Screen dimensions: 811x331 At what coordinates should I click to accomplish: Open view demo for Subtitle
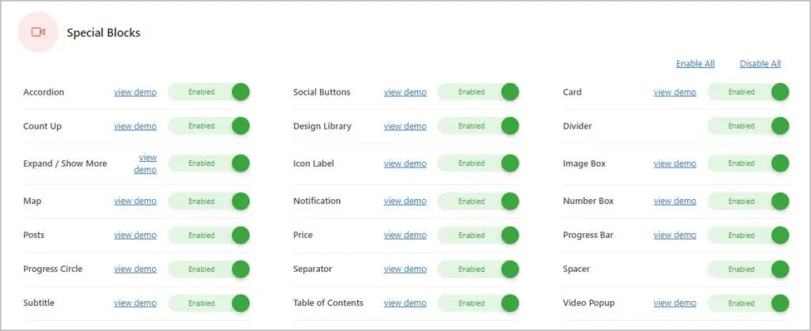[x=135, y=303]
